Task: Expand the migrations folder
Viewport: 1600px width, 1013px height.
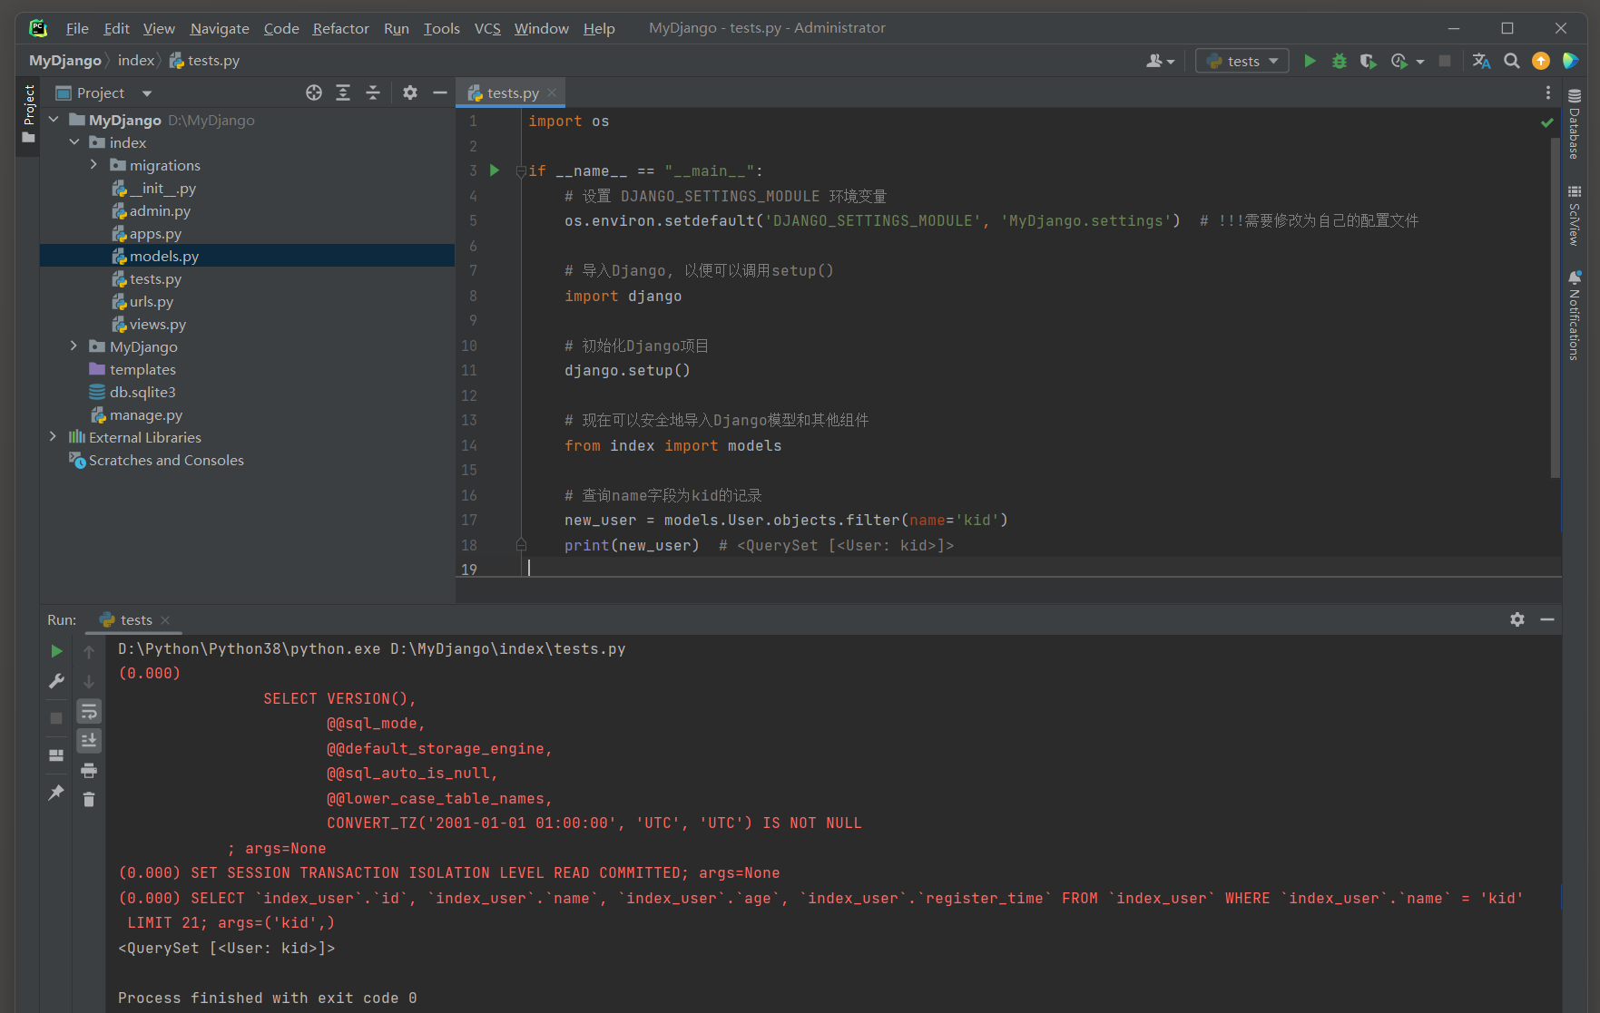Action: [94, 165]
